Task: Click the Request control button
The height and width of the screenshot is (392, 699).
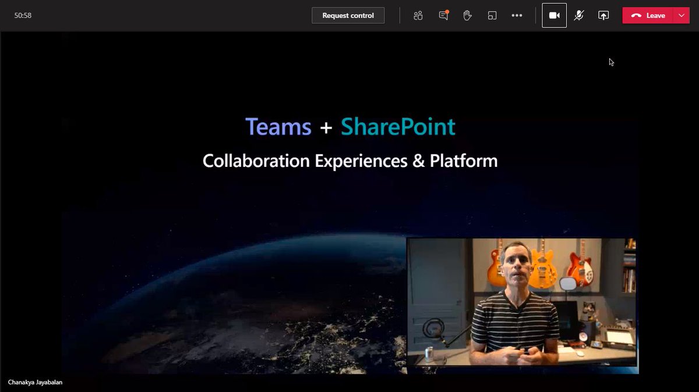Action: pos(348,16)
